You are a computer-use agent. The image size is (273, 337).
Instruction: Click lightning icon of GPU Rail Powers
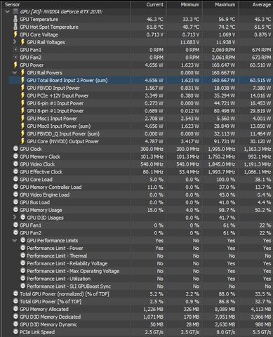[22, 72]
